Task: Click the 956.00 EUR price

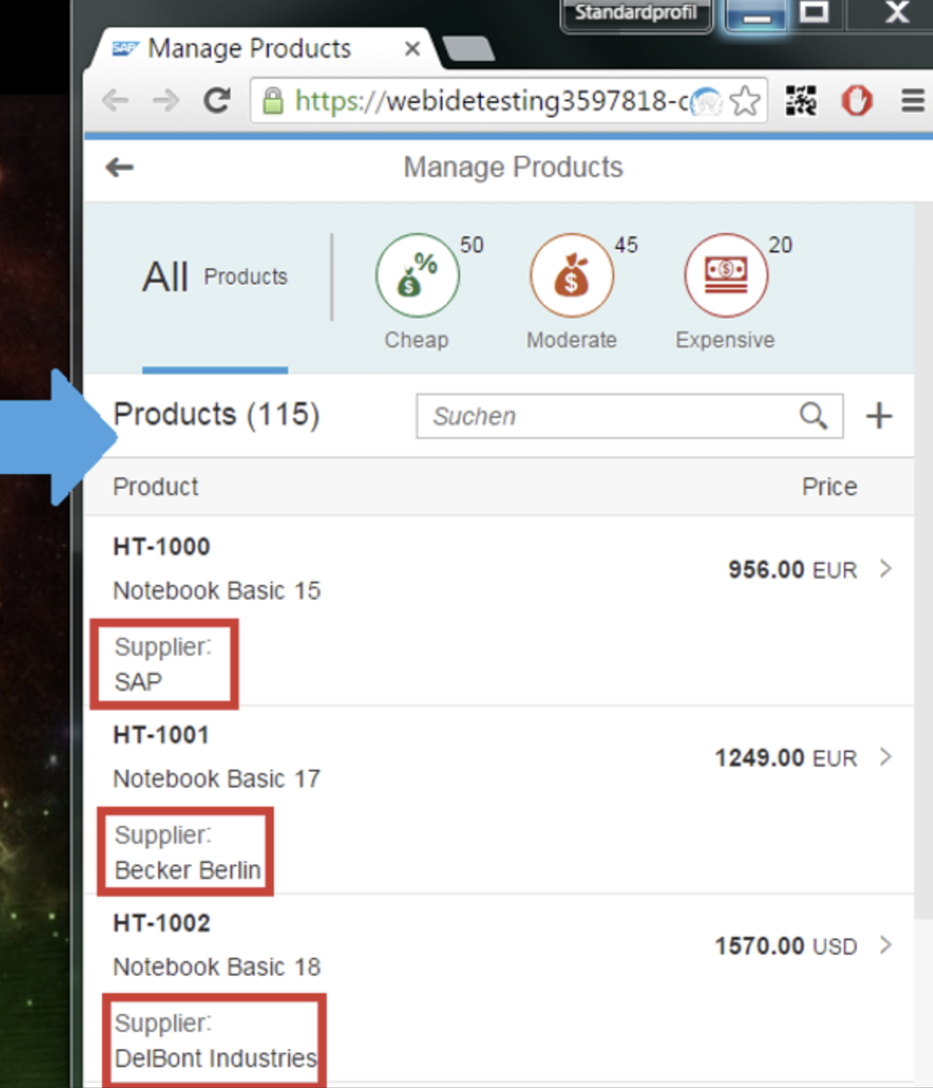Action: click(792, 570)
